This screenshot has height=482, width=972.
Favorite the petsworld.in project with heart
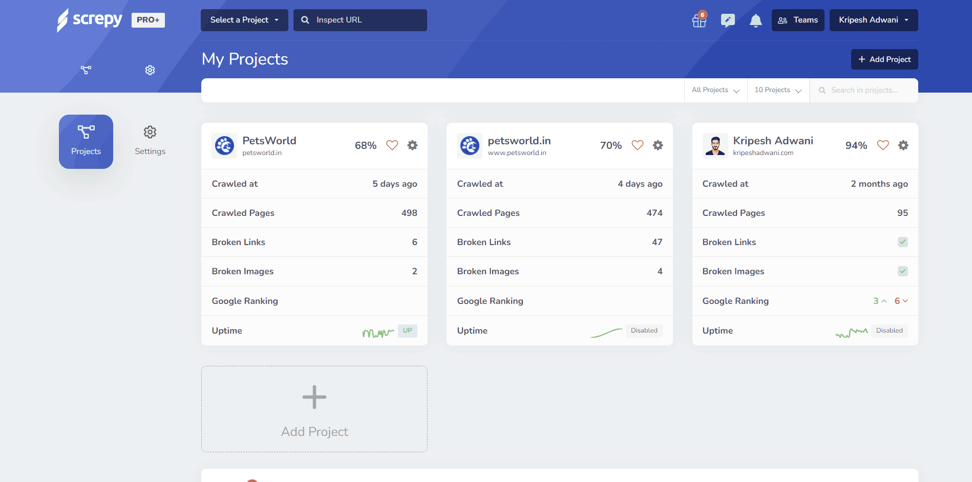coord(638,145)
